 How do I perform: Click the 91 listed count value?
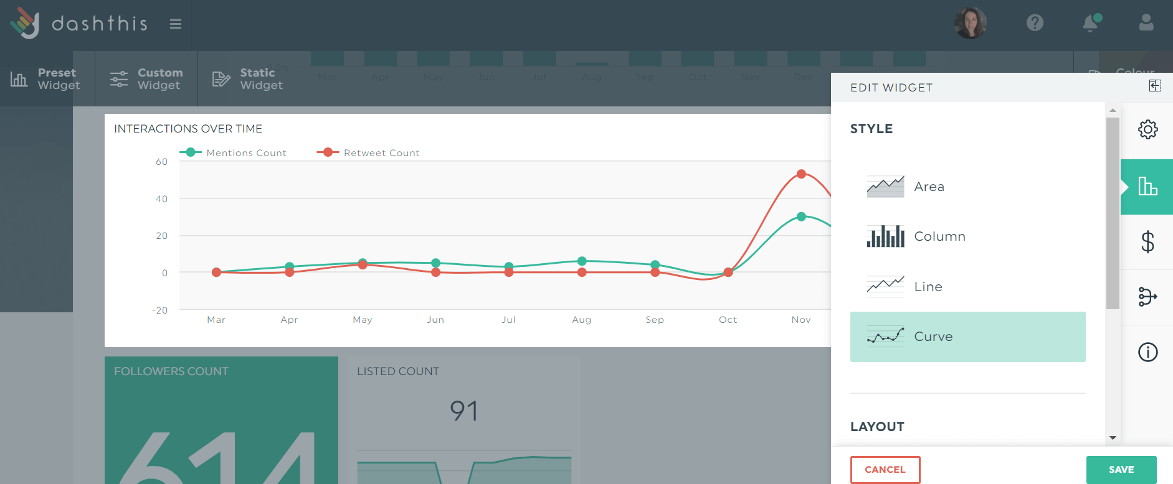(464, 411)
